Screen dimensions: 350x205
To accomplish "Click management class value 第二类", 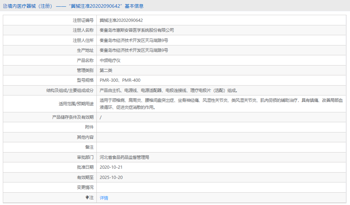I will [x=106, y=70].
